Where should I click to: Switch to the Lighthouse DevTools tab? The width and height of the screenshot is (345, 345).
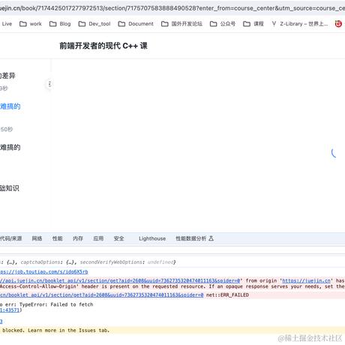(152, 238)
